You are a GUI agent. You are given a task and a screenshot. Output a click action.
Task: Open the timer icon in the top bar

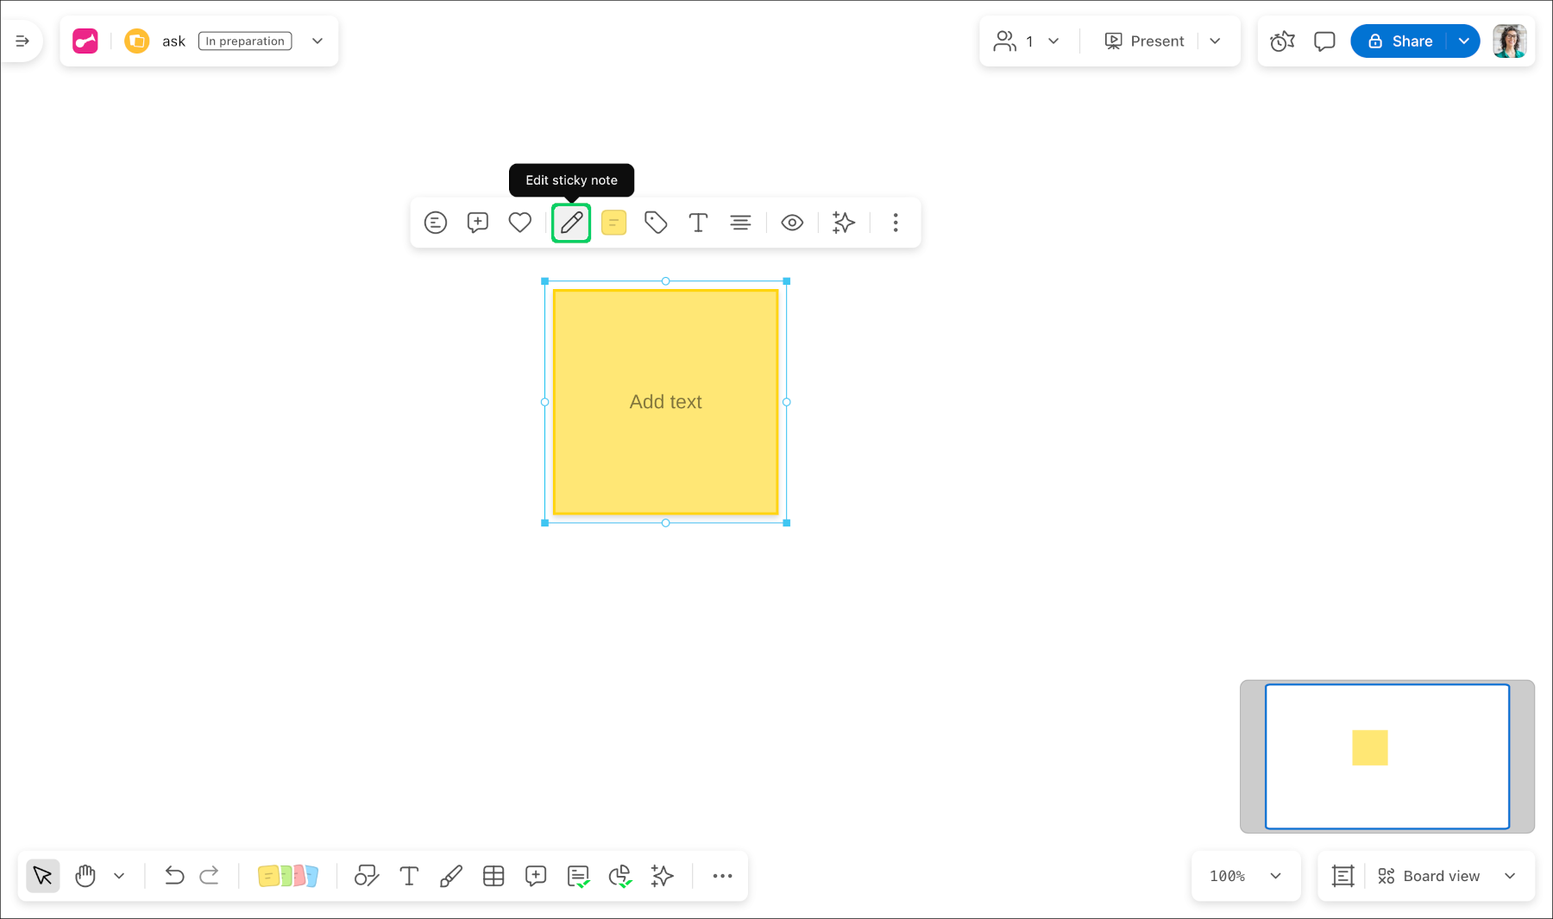click(1282, 41)
